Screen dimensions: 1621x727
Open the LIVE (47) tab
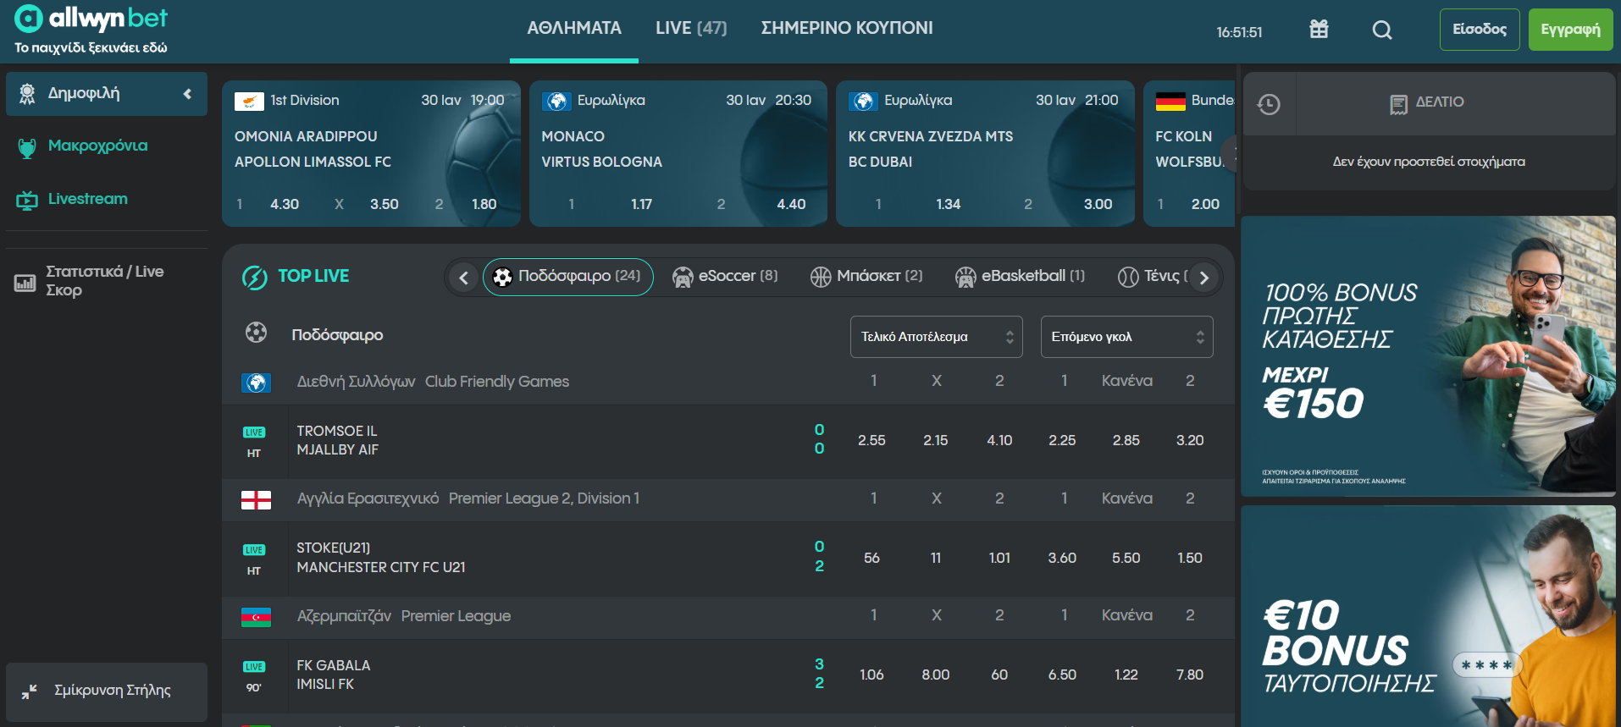691,28
